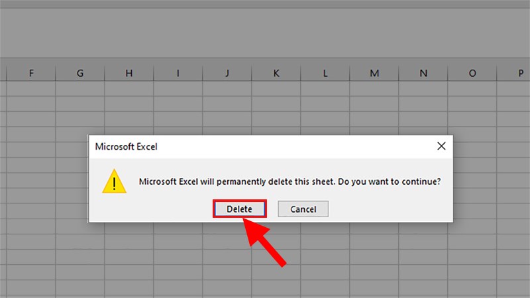Select column I header
530x298 pixels.
pos(178,73)
